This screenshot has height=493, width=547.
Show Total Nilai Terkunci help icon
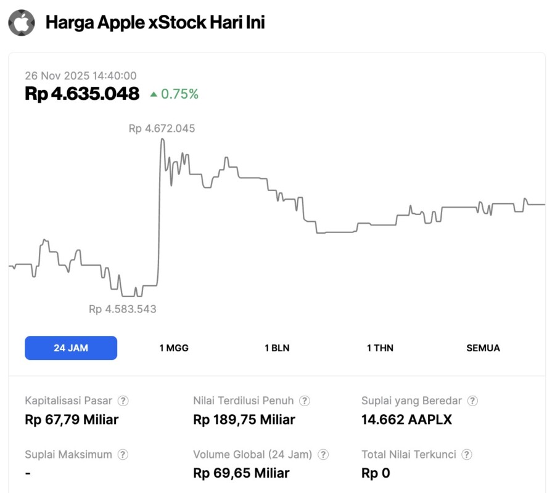(467, 455)
